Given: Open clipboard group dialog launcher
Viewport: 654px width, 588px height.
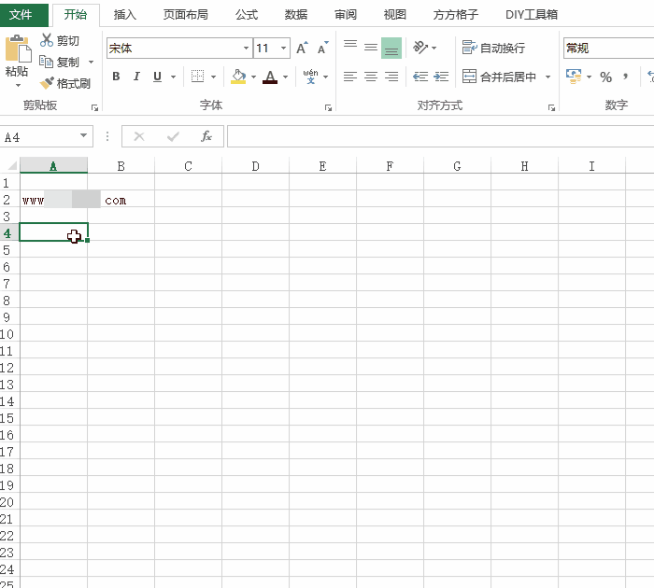Looking at the screenshot, I should coord(94,108).
